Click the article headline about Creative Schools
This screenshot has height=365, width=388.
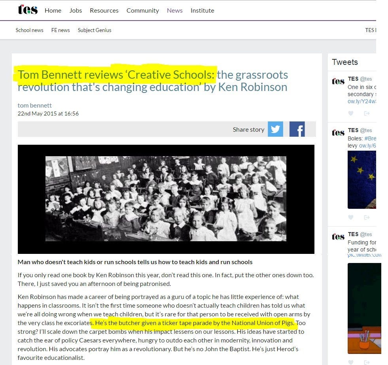(x=153, y=81)
